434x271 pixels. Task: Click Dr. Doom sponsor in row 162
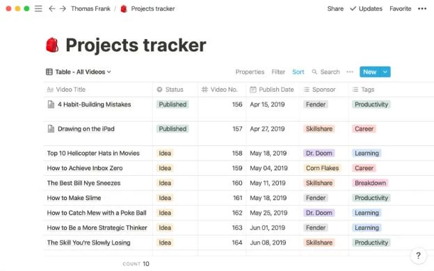319,213
